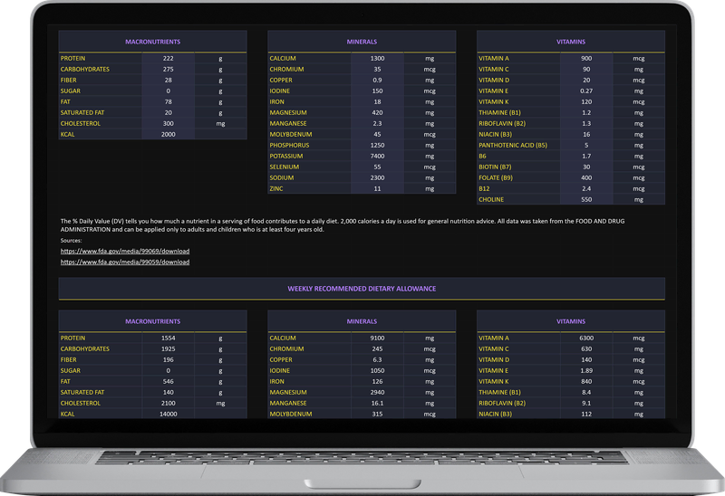
Task: Select the weekly CALCIUM value 9100
Action: tap(377, 338)
